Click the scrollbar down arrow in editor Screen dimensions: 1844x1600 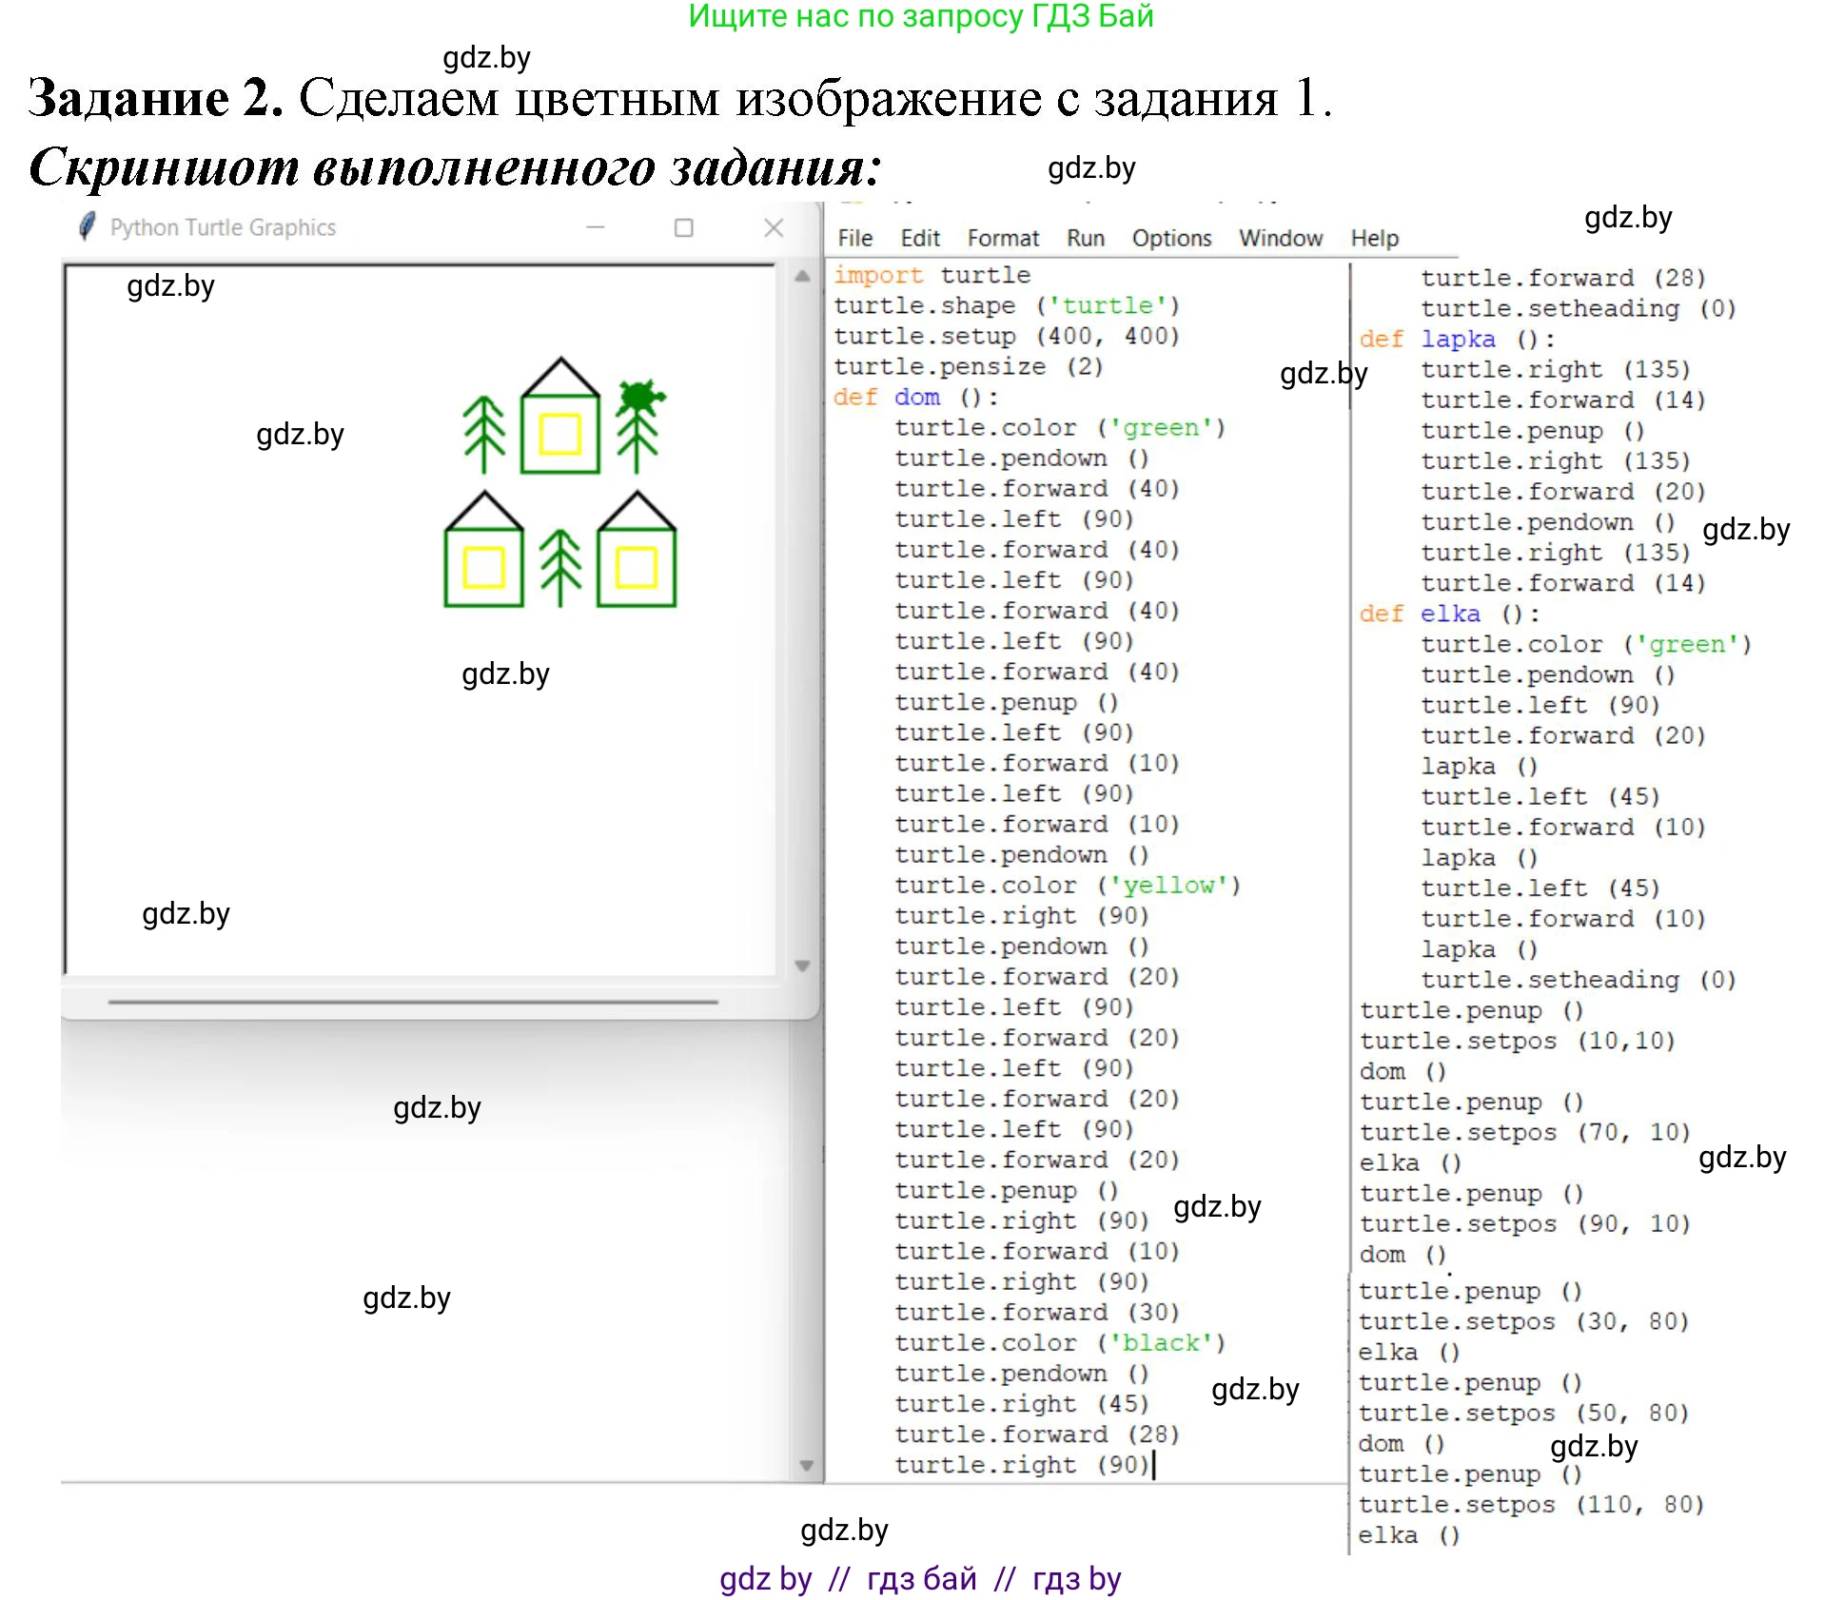pyautogui.click(x=804, y=1465)
